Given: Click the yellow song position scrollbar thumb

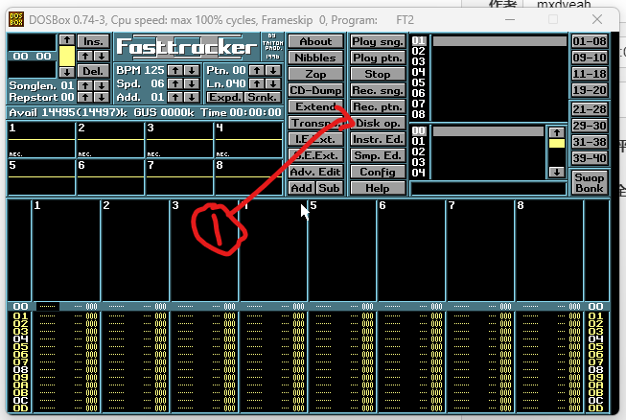Looking at the screenshot, I should tap(67, 56).
